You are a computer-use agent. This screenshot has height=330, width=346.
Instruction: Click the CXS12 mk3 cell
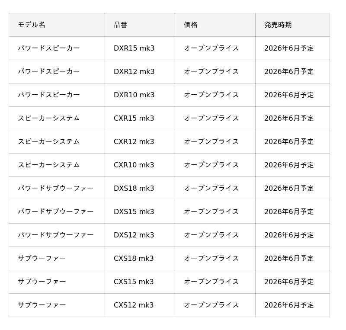pyautogui.click(x=134, y=305)
